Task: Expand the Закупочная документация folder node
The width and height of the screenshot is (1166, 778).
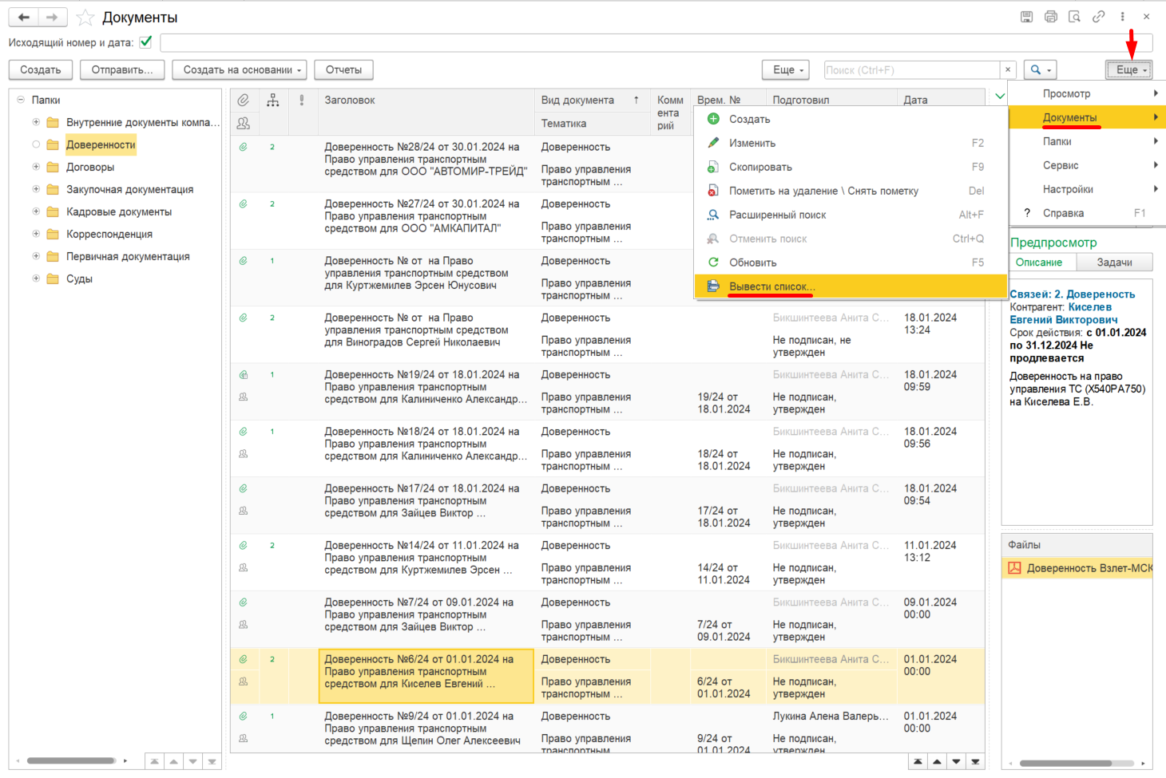Action: 36,189
